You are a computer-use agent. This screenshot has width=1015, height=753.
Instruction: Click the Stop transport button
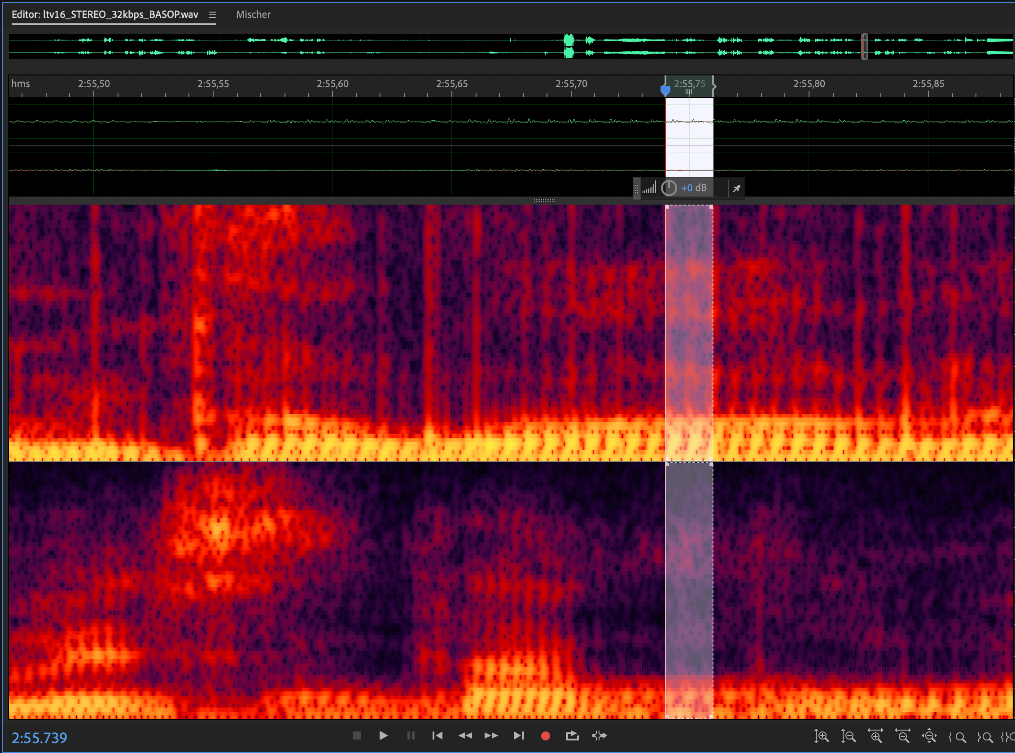pos(356,735)
